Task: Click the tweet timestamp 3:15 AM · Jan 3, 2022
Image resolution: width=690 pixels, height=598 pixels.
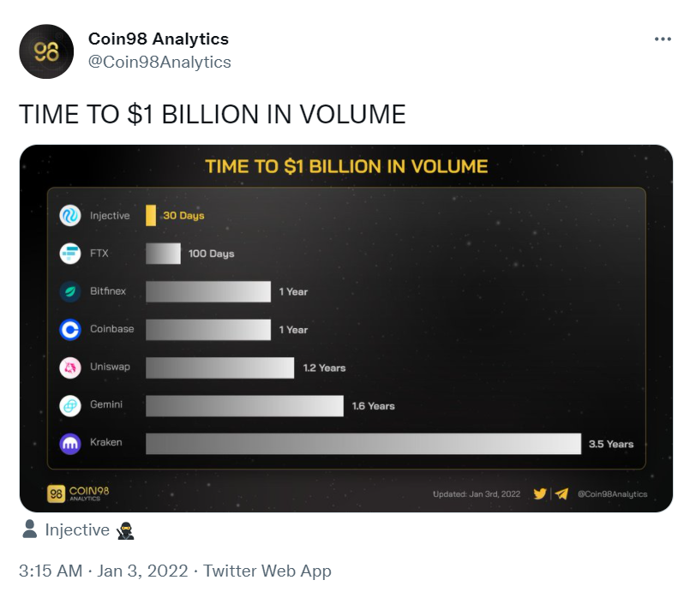Action: tap(104, 571)
